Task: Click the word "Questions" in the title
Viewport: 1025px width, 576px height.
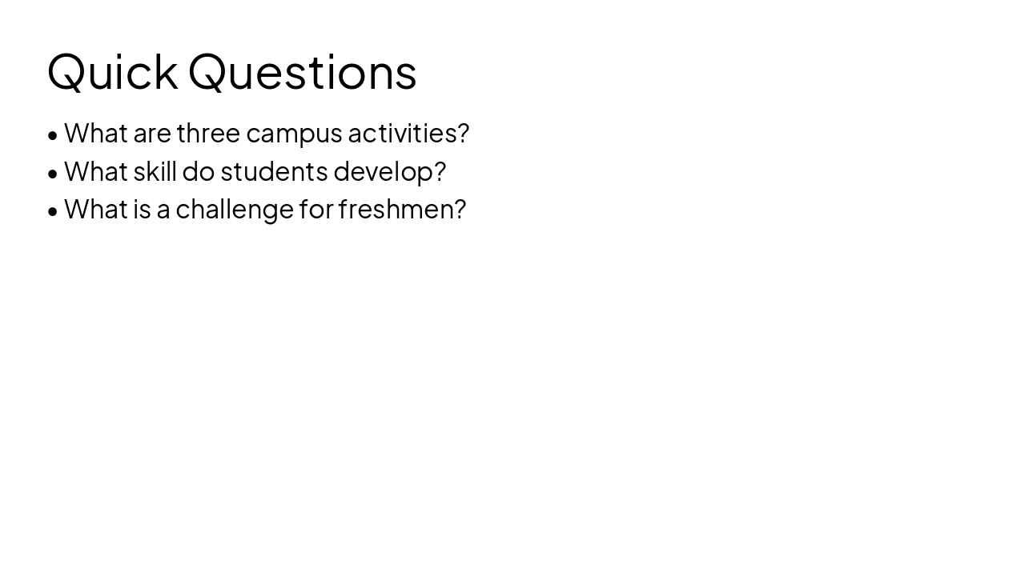Action: pos(302,72)
